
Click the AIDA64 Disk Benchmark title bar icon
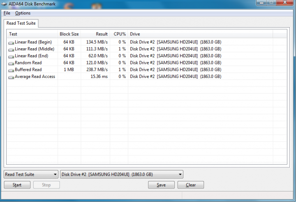[4, 4]
